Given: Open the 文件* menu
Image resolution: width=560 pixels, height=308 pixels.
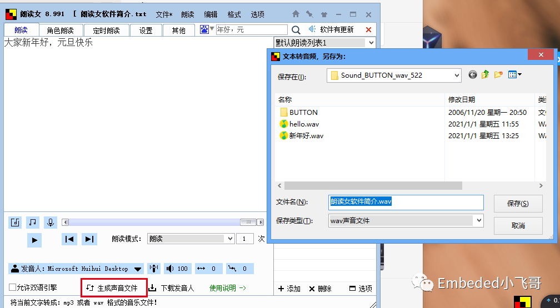Looking at the screenshot, I should [x=164, y=14].
